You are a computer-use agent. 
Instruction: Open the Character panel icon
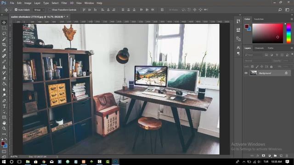(238, 48)
